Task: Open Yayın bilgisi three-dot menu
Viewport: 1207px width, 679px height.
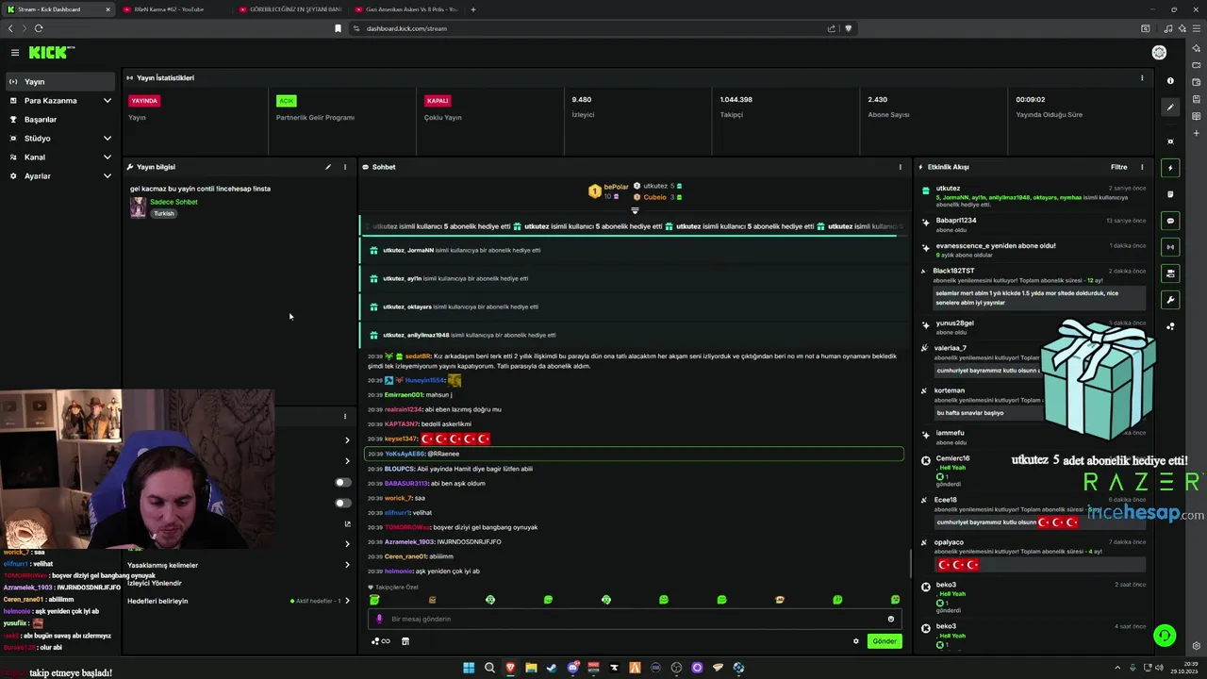Action: (345, 167)
